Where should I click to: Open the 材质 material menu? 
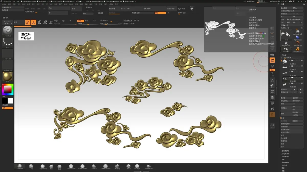click(56, 4)
